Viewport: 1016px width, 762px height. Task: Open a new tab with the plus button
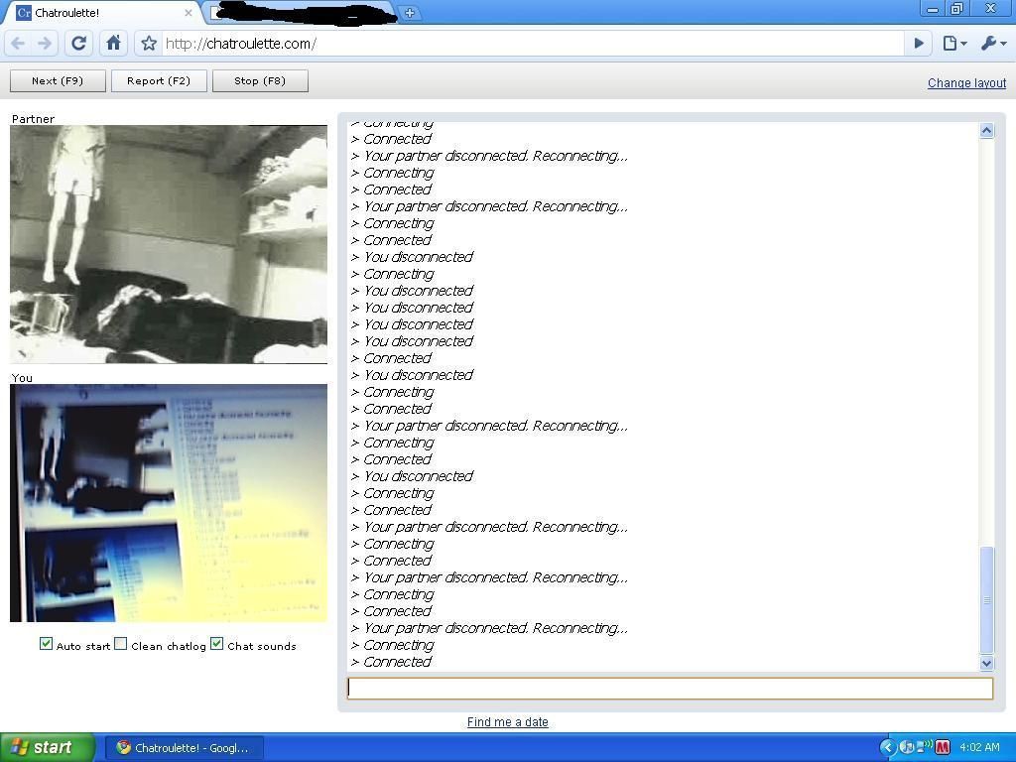pyautogui.click(x=410, y=12)
